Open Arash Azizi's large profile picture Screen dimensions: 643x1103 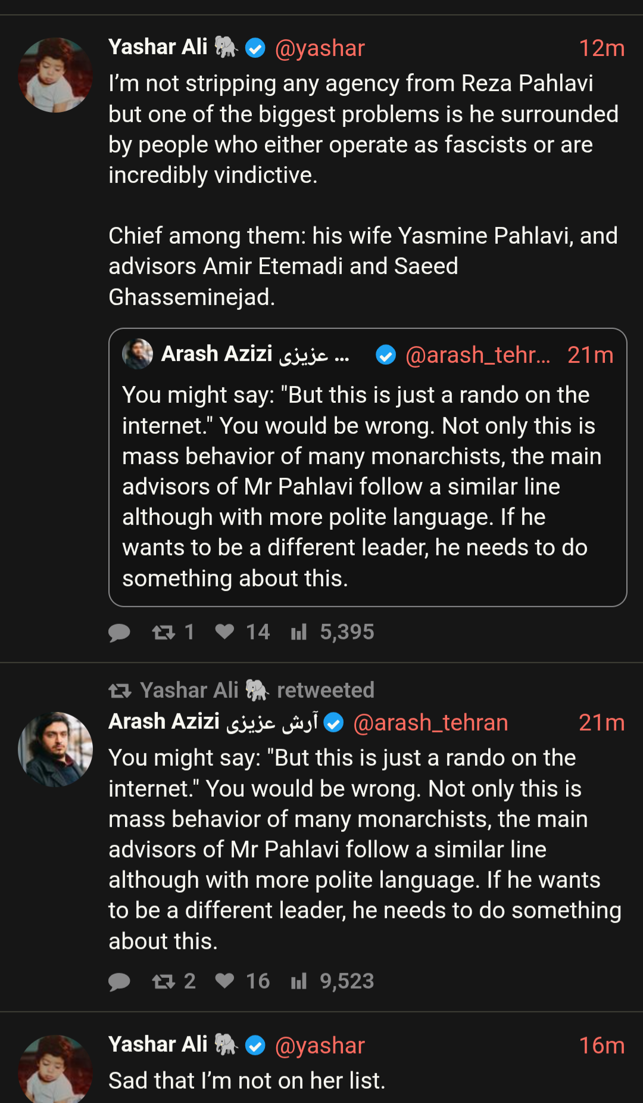click(55, 749)
